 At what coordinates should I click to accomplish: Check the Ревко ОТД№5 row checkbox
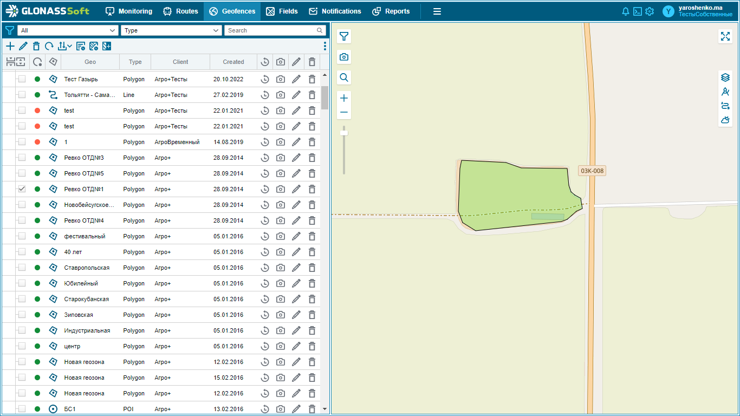22,173
